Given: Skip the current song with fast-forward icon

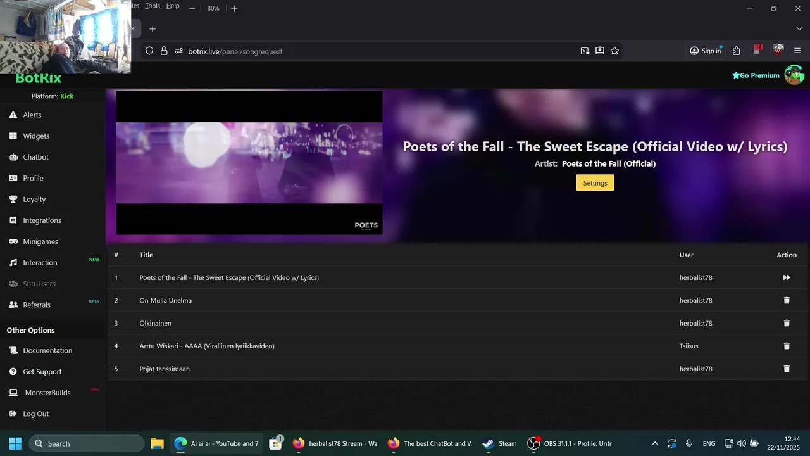Looking at the screenshot, I should click(x=787, y=277).
